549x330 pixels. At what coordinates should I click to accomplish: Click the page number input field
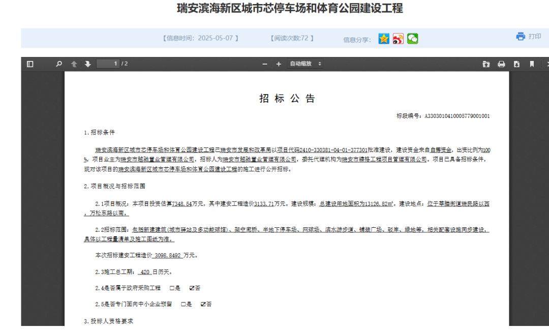(x=108, y=64)
